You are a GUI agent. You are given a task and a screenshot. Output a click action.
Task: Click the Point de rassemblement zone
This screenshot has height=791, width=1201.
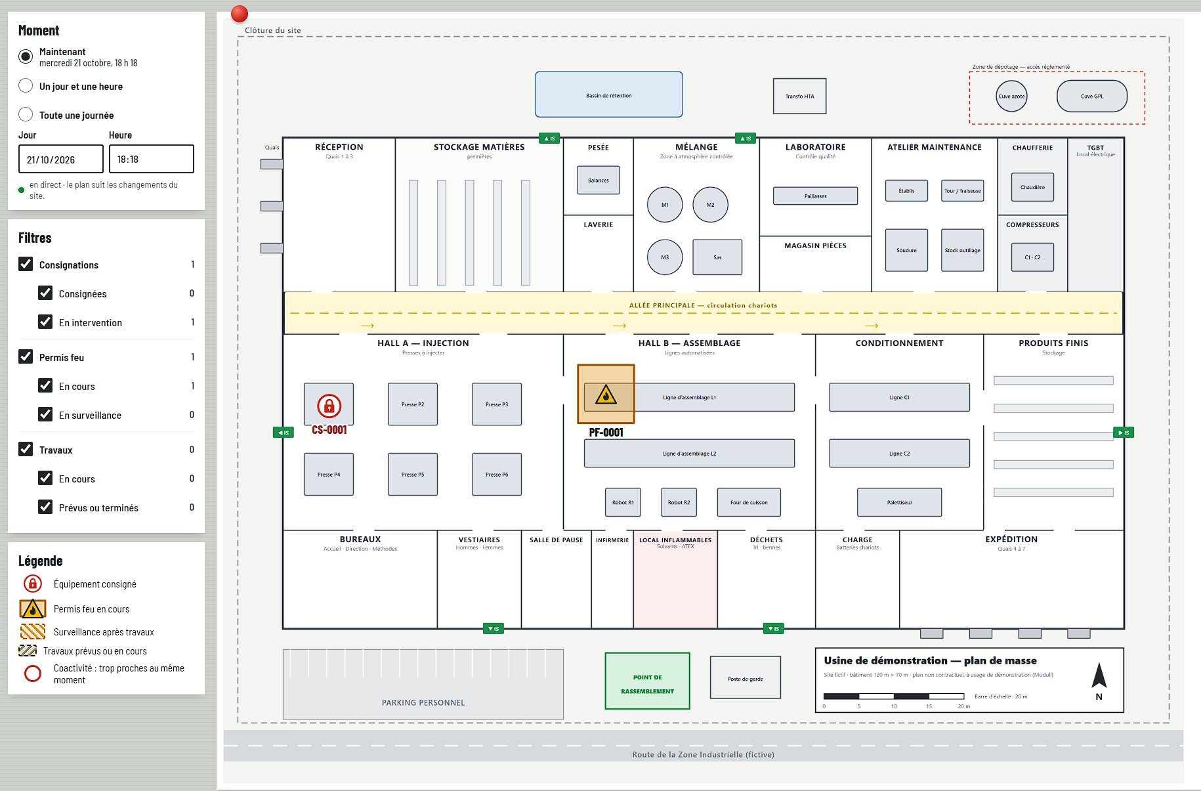point(647,681)
